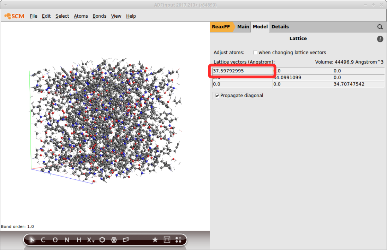Click the benzene ring structure tool
Screen dimensions: 387x250
102,240
